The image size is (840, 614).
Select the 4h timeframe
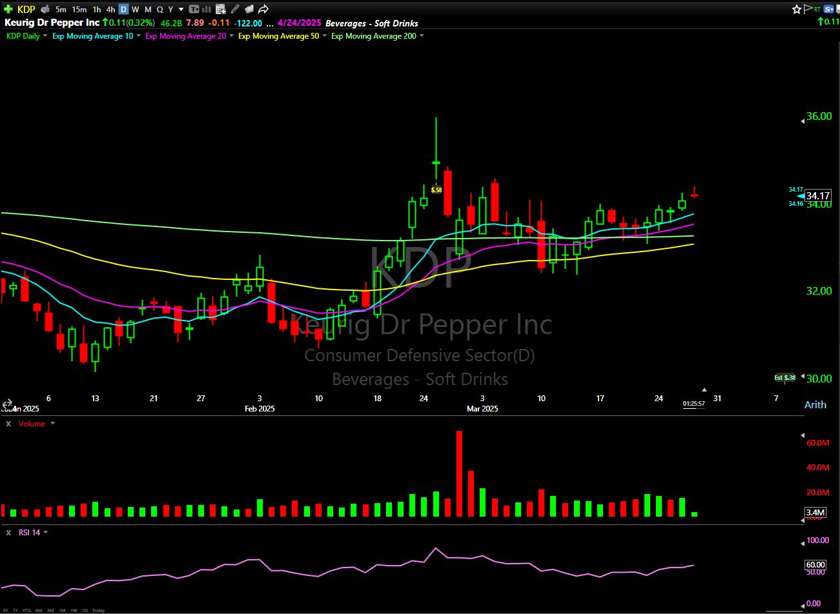click(x=111, y=9)
